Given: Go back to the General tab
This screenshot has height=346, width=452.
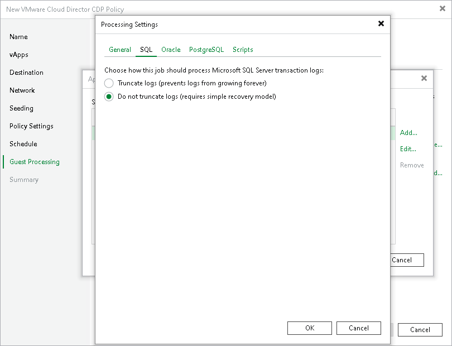Looking at the screenshot, I should click(x=119, y=50).
